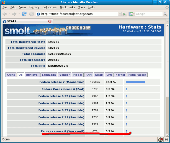170x143 pixels.
Task: Click the search magnifier button
Action: tap(165, 14)
